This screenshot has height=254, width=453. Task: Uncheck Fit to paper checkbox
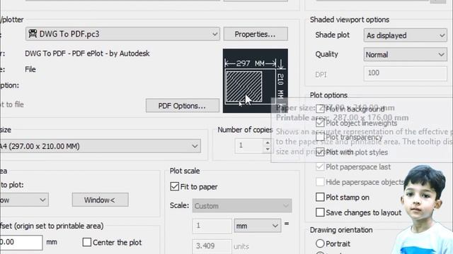175,186
